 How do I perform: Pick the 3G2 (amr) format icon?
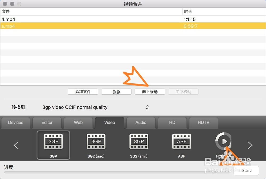click(x=139, y=142)
